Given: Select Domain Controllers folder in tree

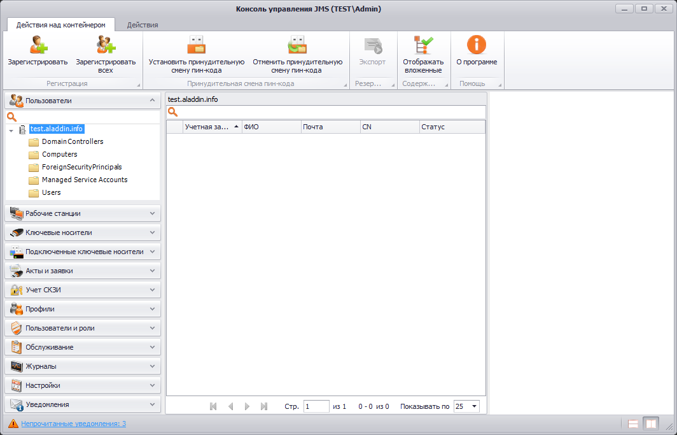Looking at the screenshot, I should pyautogui.click(x=73, y=141).
